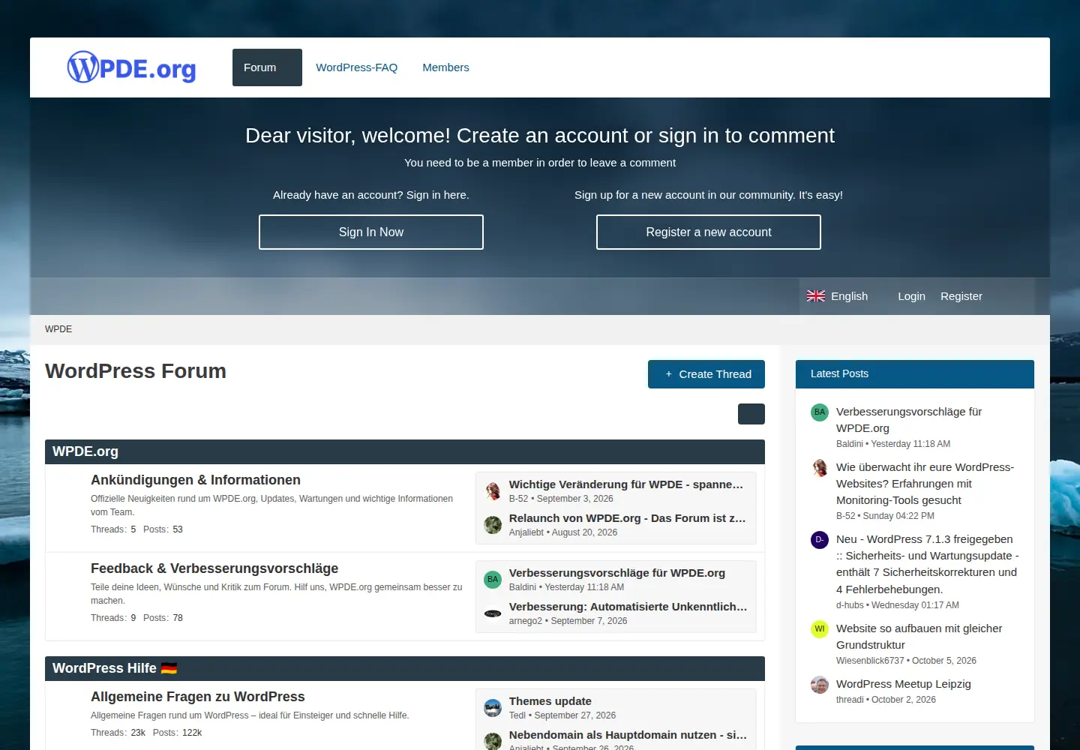
Task: Open Baldini's BA avatar in Latest Posts
Action: coord(820,412)
